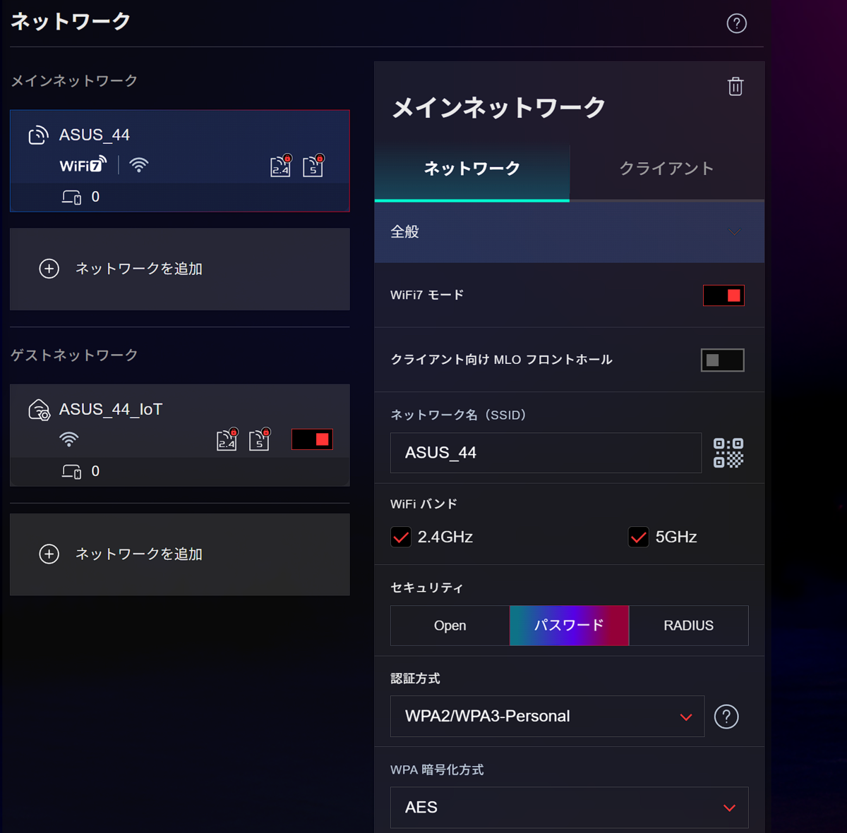Click the メインネットワーク section heading on left
Image resolution: width=847 pixels, height=833 pixels.
[x=74, y=81]
